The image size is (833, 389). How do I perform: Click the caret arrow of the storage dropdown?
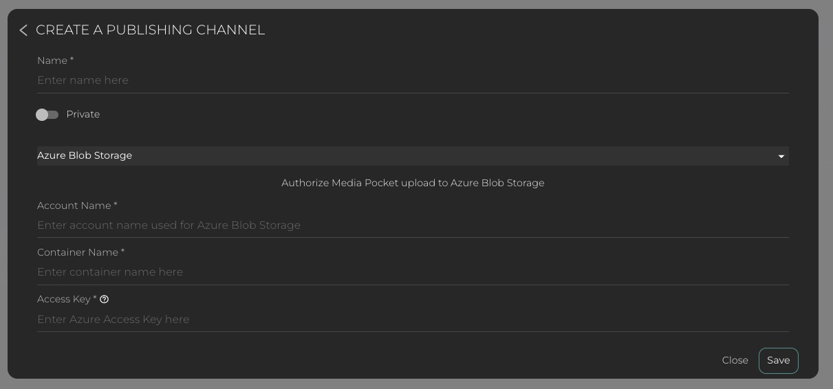pos(781,157)
